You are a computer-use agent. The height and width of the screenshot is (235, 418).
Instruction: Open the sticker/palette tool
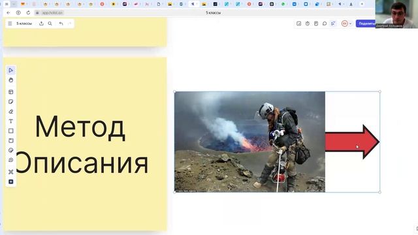10,150
